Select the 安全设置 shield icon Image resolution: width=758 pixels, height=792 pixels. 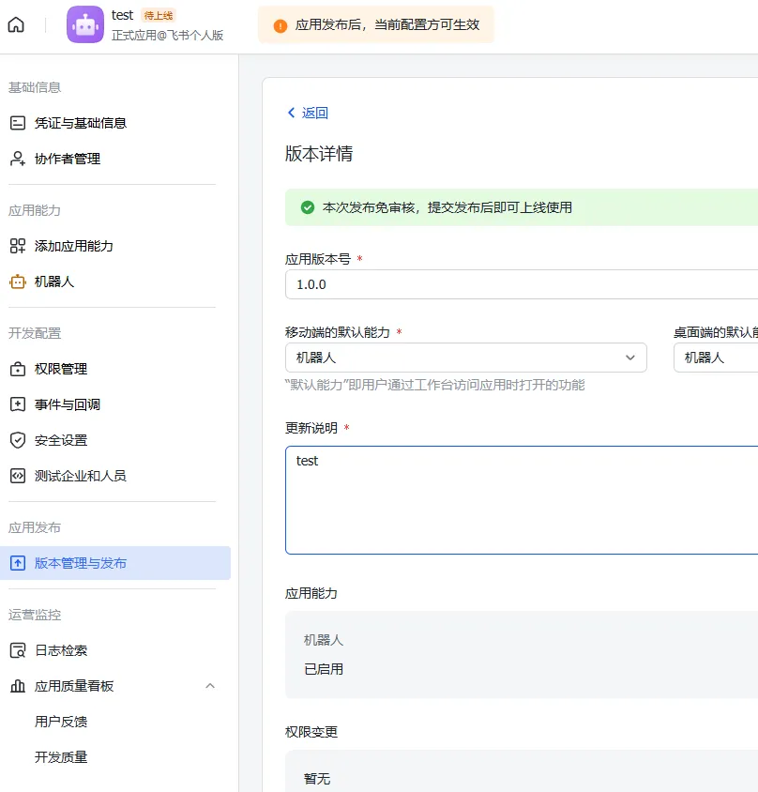(19, 439)
